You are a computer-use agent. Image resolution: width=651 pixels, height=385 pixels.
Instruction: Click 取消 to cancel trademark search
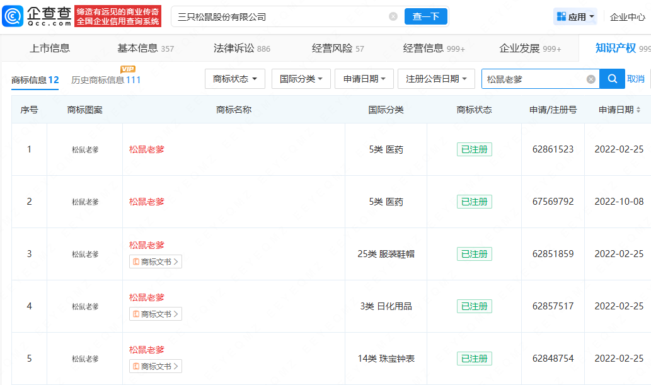[637, 79]
